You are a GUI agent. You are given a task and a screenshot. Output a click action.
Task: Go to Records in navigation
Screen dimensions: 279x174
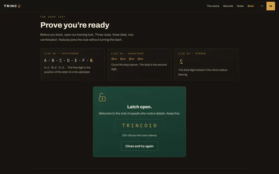pos(228,6)
